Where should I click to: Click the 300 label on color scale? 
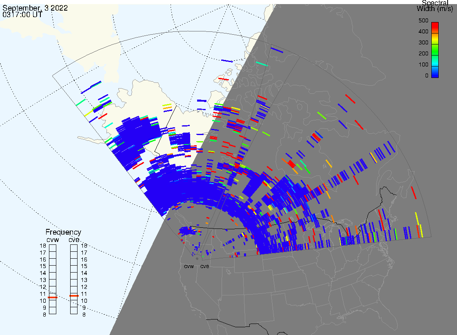pos(423,42)
